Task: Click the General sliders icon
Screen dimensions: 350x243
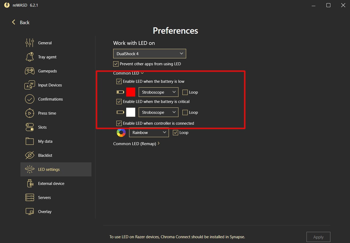Action: coord(30,43)
